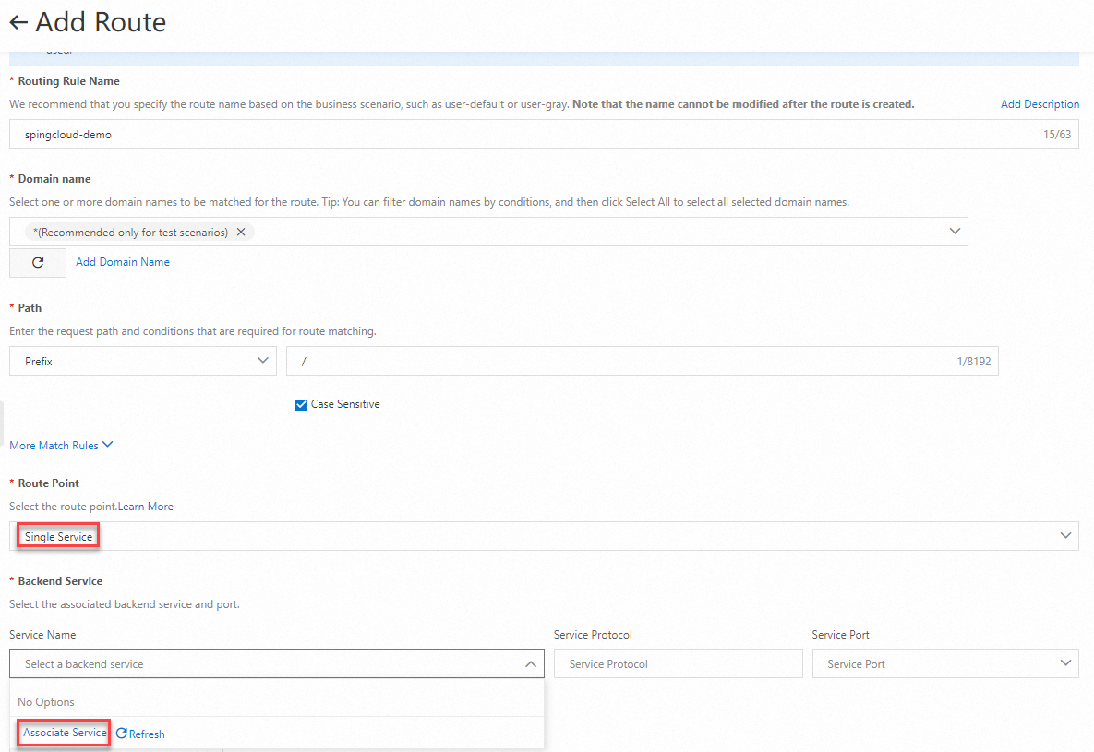Click the No Options text in dropdown list
Viewport: 1094px width, 752px height.
click(46, 702)
